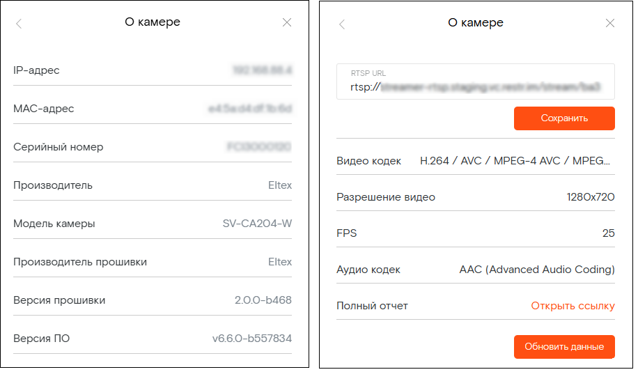
Task: Click the Серийный номер value
Action: click(x=259, y=147)
